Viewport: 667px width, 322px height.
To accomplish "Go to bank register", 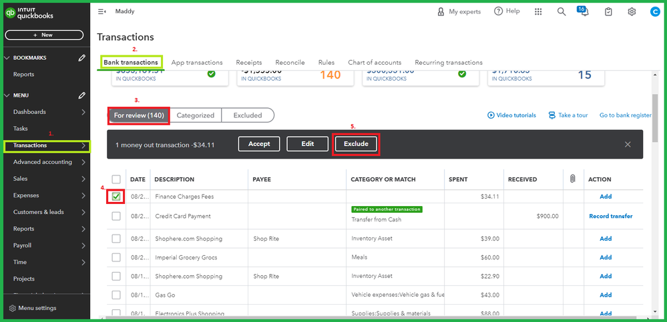I will pyautogui.click(x=626, y=115).
